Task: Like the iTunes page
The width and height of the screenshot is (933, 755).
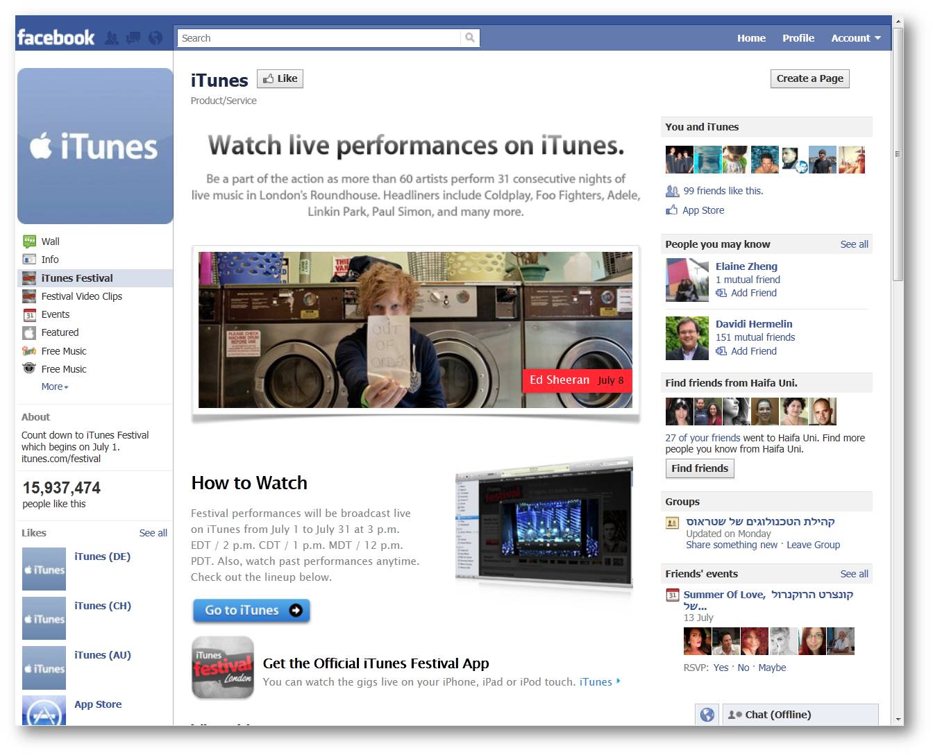Action: click(x=280, y=79)
